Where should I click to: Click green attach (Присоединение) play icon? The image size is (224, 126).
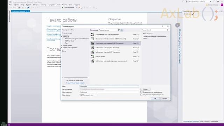[62, 8]
